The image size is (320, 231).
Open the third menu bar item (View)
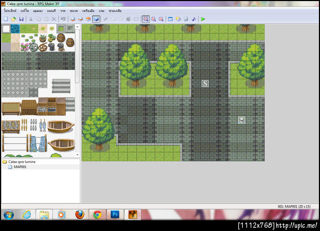click(38, 11)
